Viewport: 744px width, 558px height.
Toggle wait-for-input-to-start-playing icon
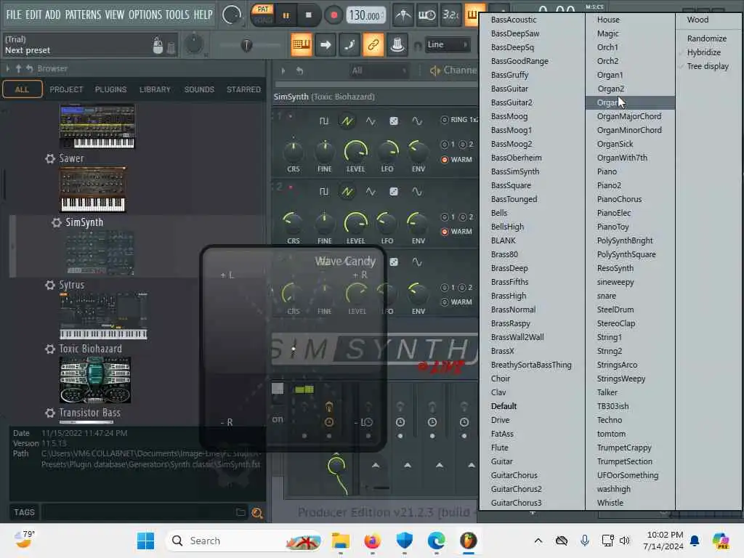(x=426, y=15)
